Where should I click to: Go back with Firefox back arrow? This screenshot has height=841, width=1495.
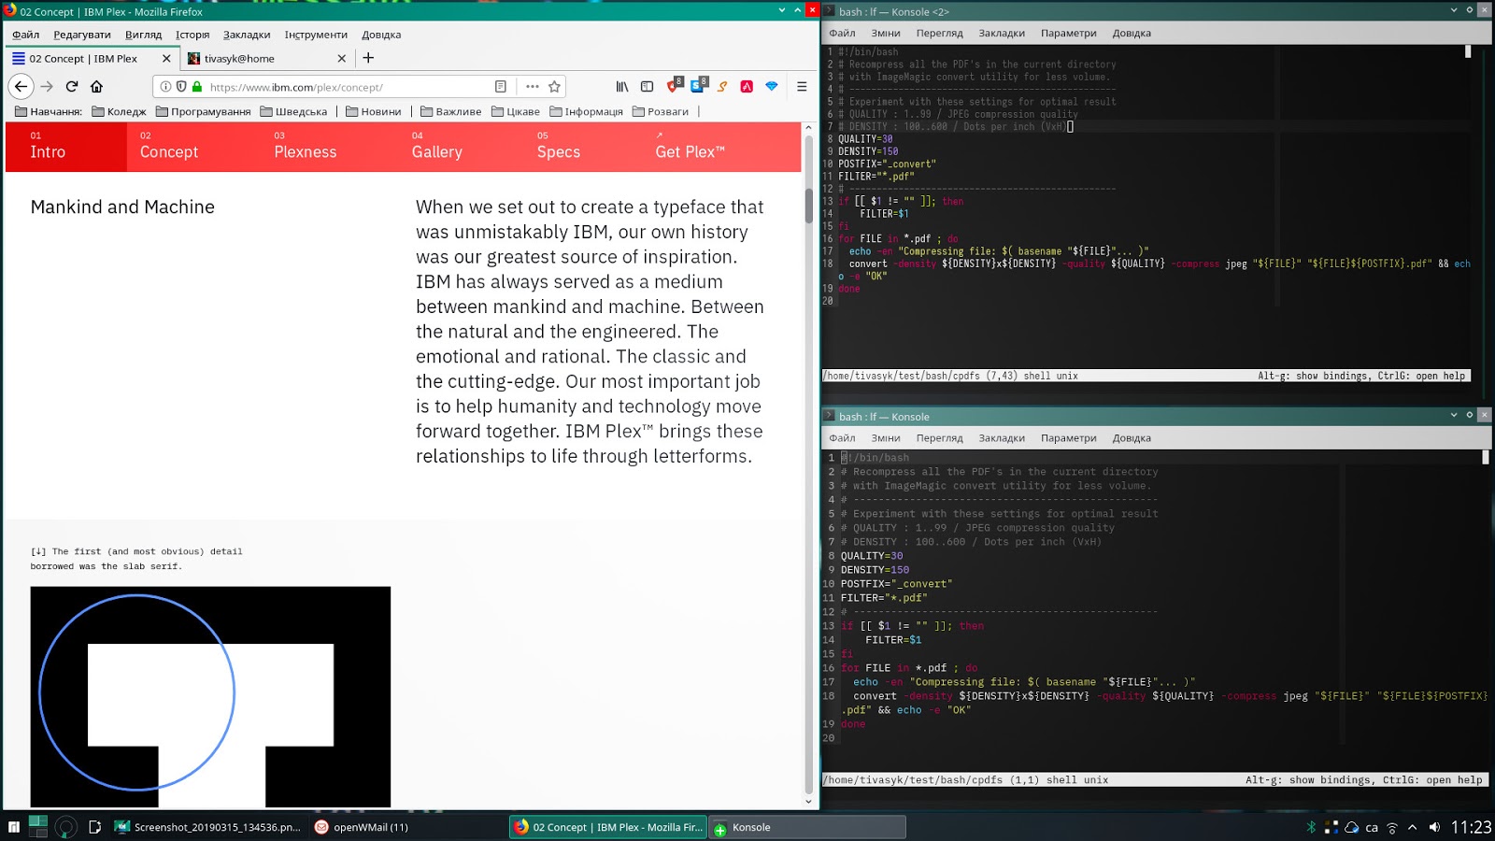[x=21, y=87]
